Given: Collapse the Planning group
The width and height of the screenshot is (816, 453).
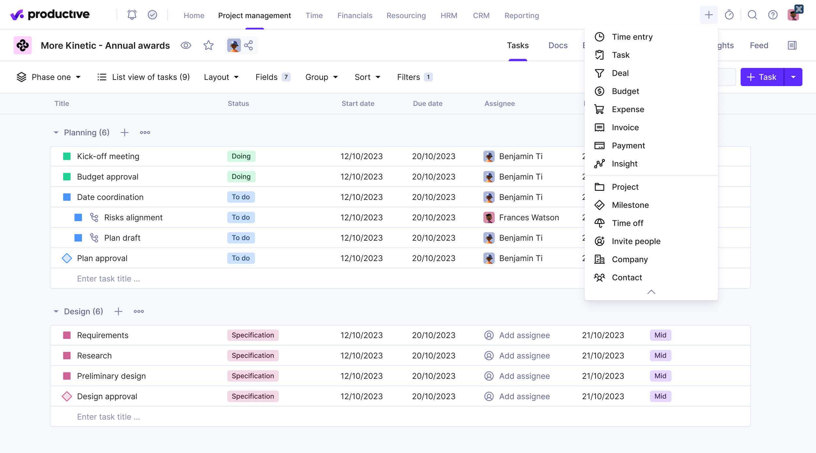Looking at the screenshot, I should [56, 132].
